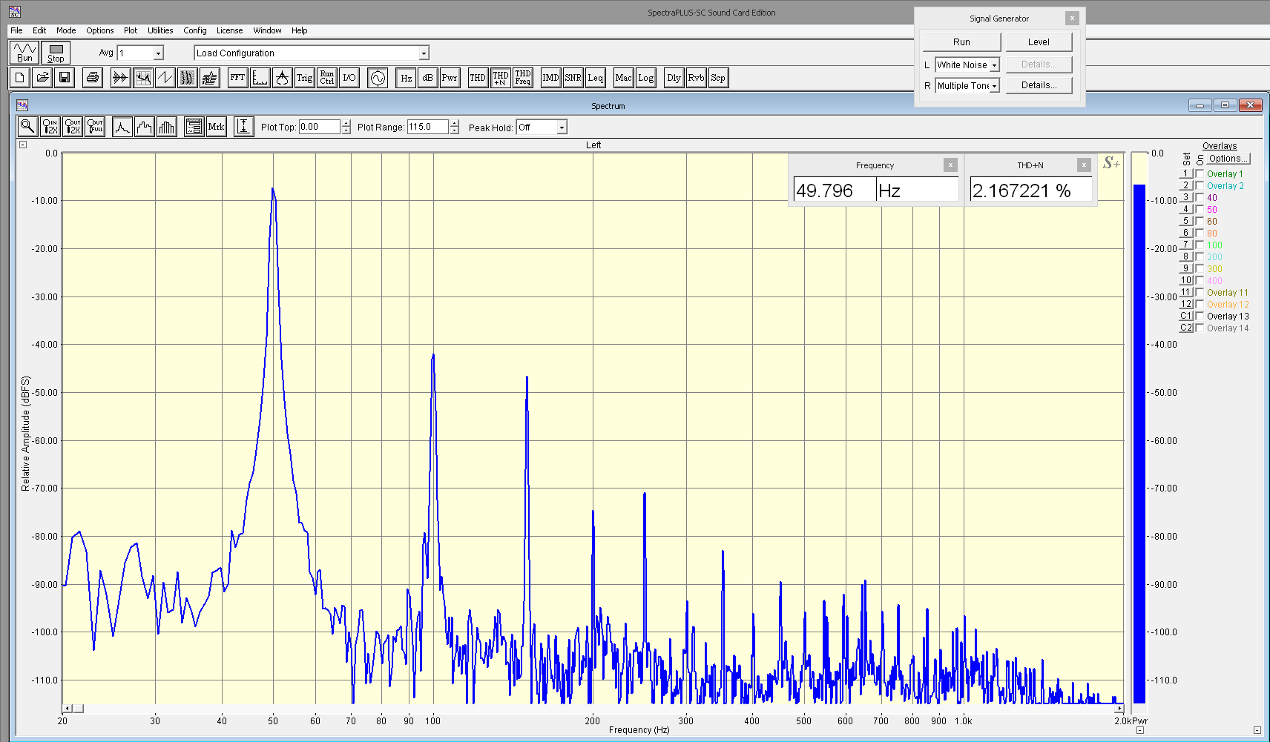Click the overlays Options... button
The width and height of the screenshot is (1270, 742).
point(1228,159)
